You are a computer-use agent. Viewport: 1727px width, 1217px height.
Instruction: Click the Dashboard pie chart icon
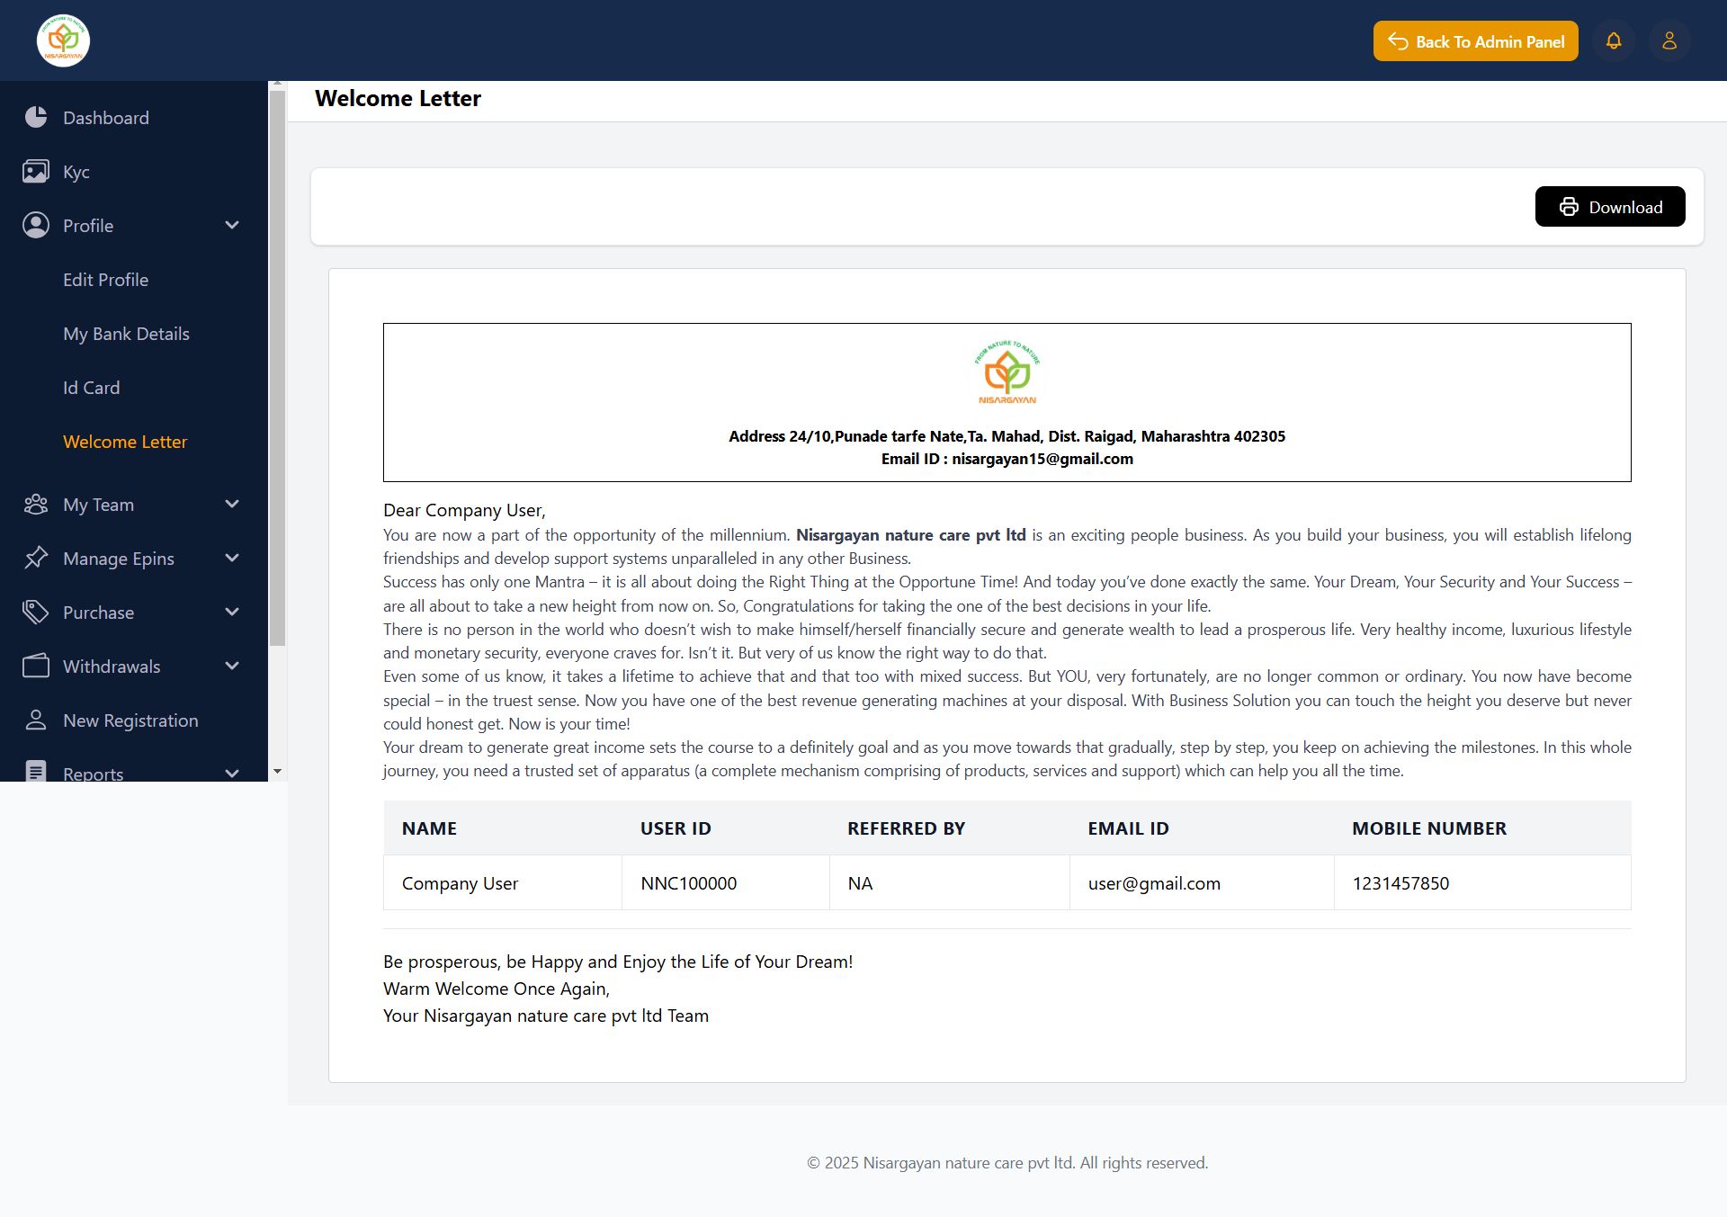pos(36,117)
